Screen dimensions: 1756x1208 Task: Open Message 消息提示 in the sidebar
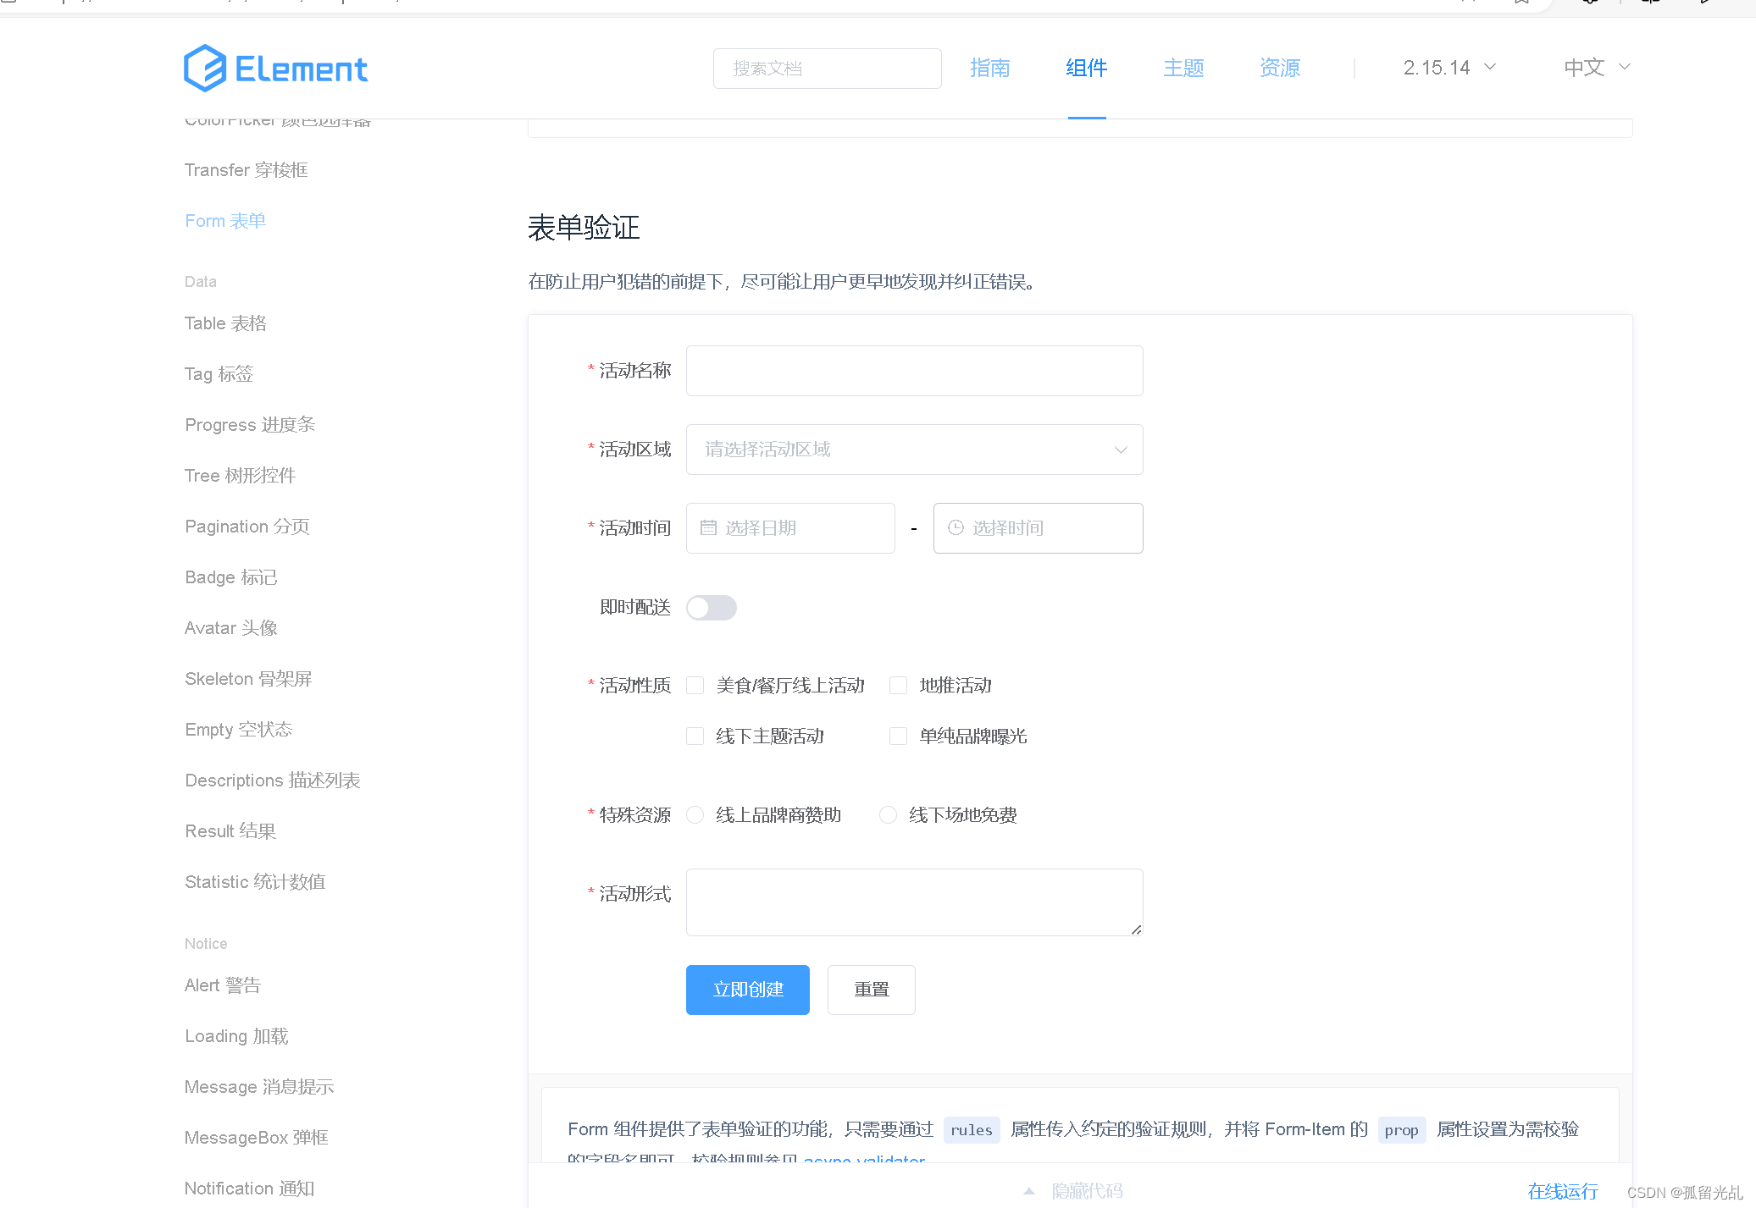[x=259, y=1087]
